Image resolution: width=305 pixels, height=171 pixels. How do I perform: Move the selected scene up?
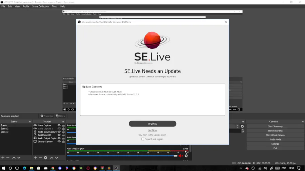click(x=14, y=158)
